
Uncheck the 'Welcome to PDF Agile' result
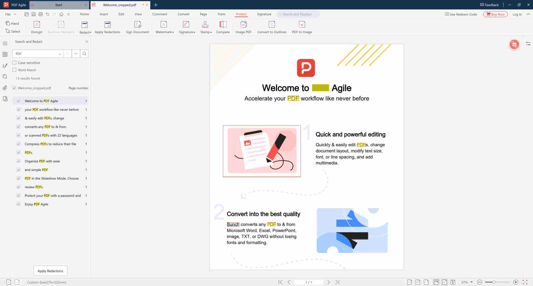tap(19, 101)
